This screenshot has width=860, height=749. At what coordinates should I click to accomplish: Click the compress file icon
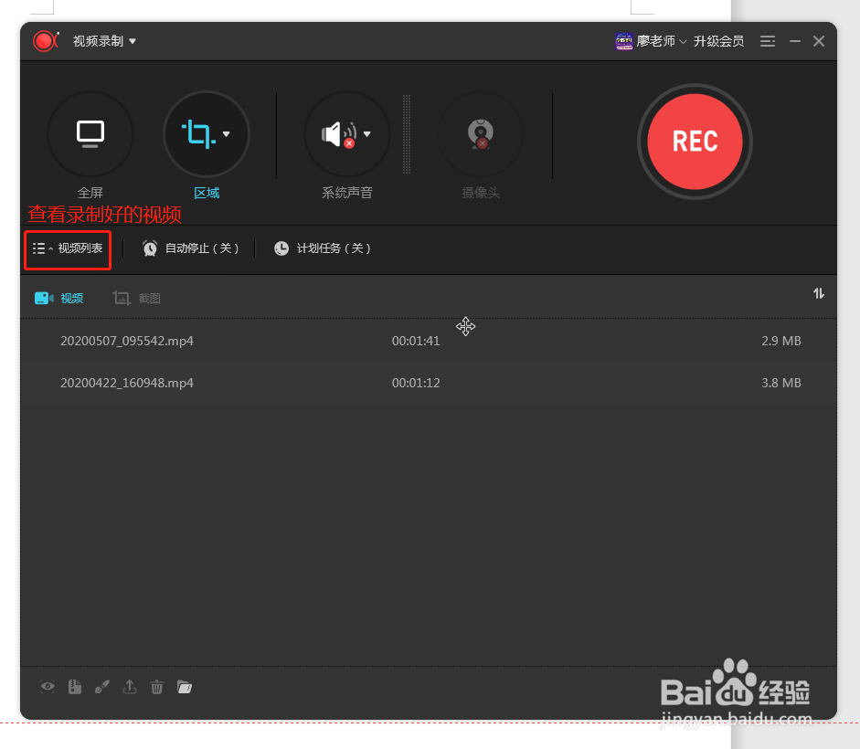(x=75, y=687)
